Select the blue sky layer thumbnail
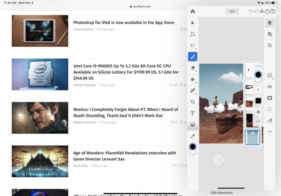The image size is (281, 196). pos(253,137)
